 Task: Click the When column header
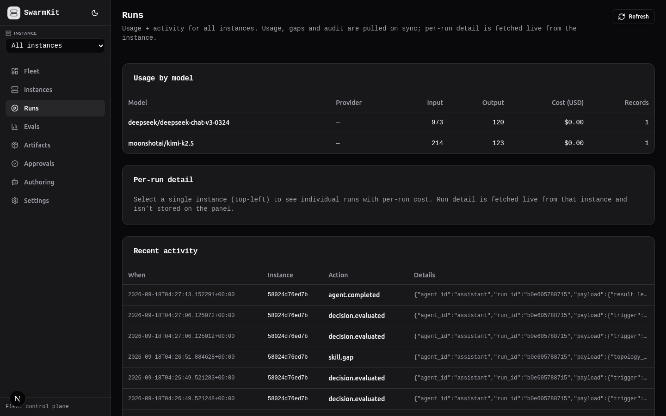click(x=136, y=275)
